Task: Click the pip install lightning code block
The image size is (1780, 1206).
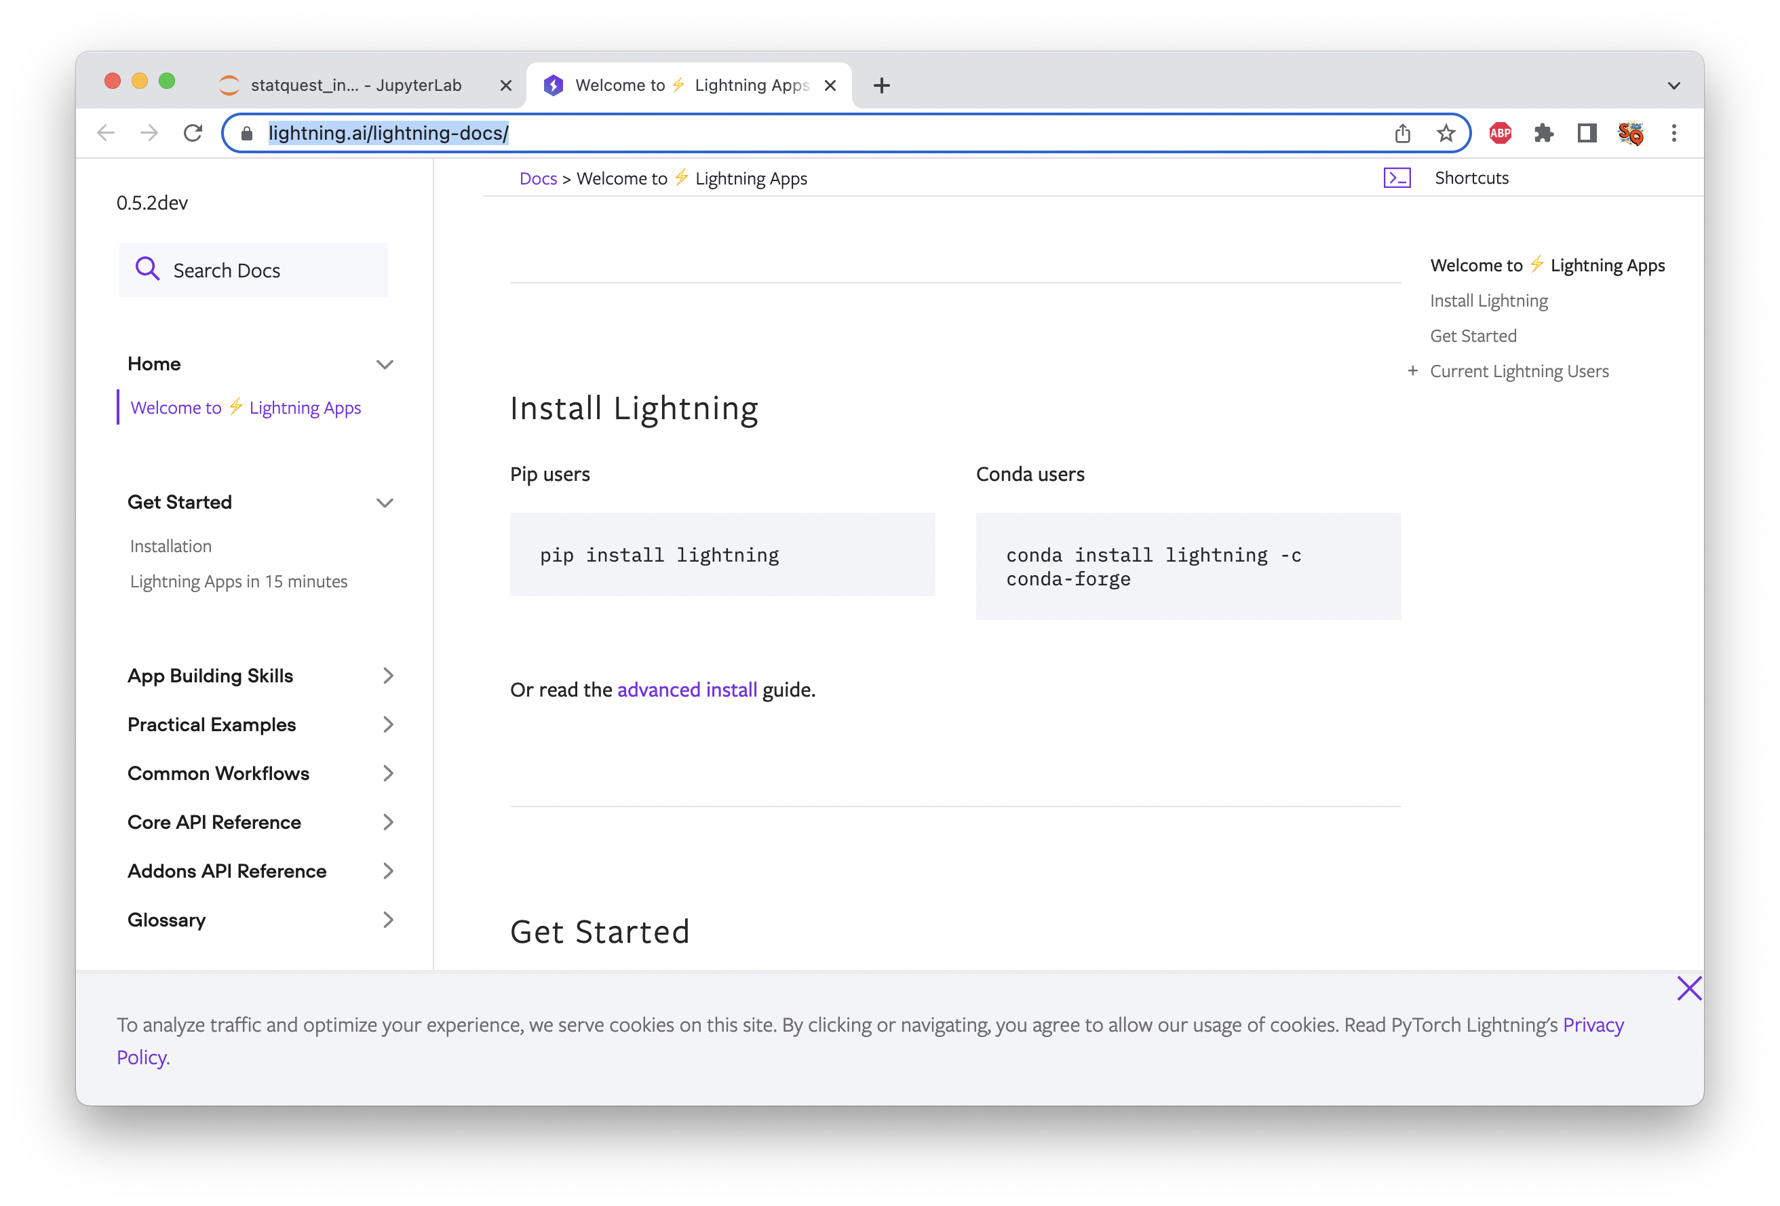Action: pyautogui.click(x=722, y=554)
